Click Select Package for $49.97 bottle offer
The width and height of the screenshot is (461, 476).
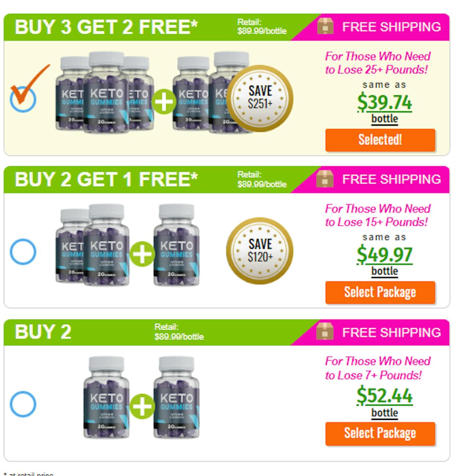[380, 292]
